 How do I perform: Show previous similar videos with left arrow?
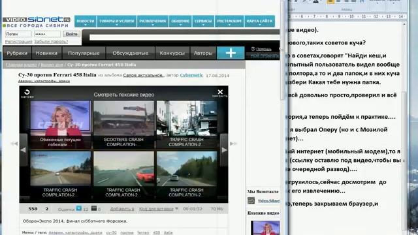coord(24,150)
